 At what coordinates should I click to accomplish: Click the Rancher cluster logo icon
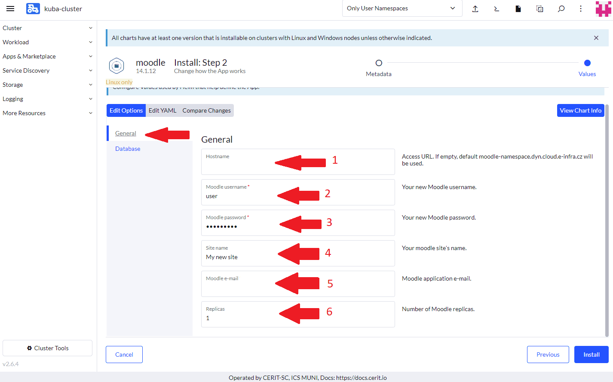tap(33, 9)
